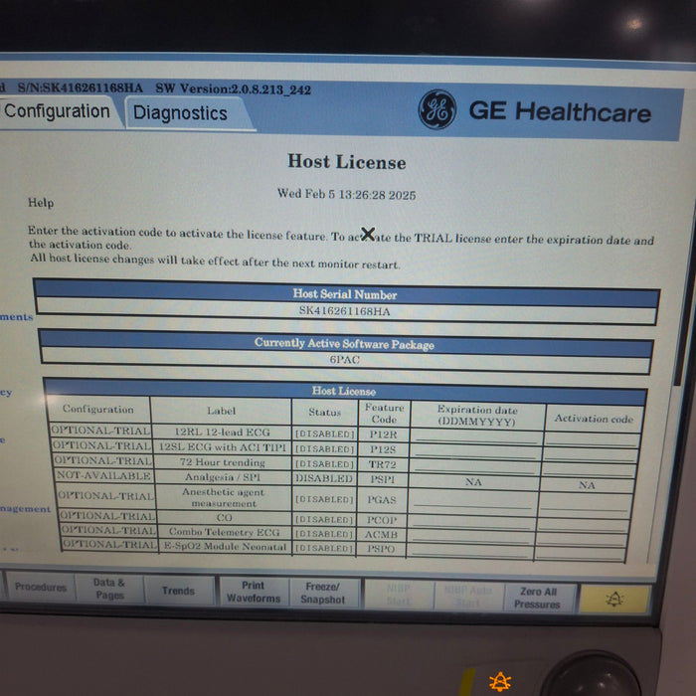696x696 pixels.
Task: Click the 'Activation code' column header
Action: 594,419
